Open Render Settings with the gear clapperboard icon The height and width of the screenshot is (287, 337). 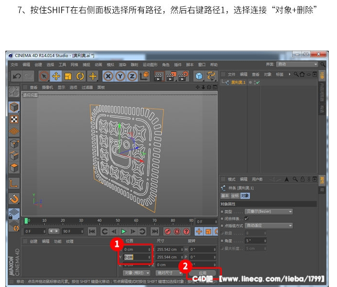[x=183, y=76]
